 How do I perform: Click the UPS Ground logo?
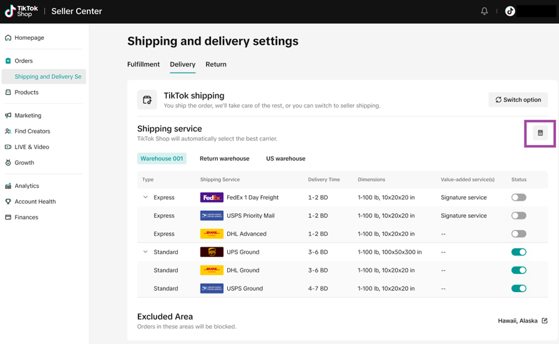point(212,252)
